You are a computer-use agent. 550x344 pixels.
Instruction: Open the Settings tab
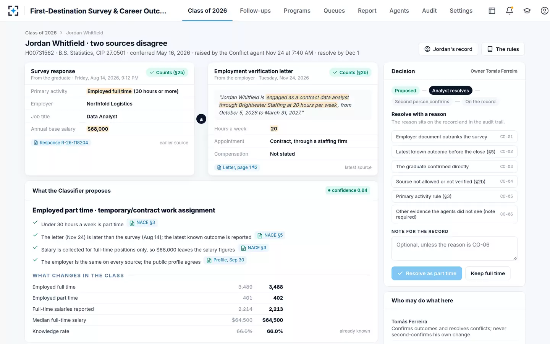[x=461, y=11]
